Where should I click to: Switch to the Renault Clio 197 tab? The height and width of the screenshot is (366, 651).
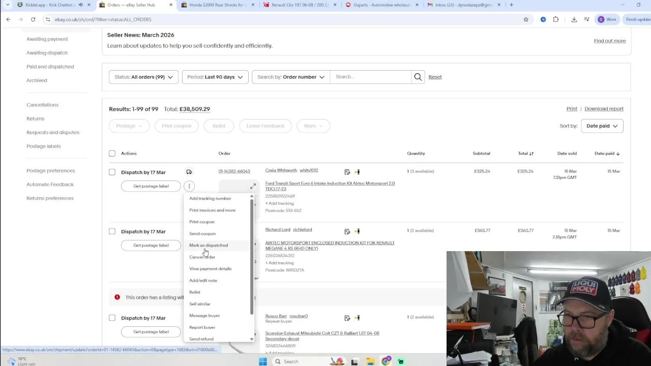click(299, 5)
